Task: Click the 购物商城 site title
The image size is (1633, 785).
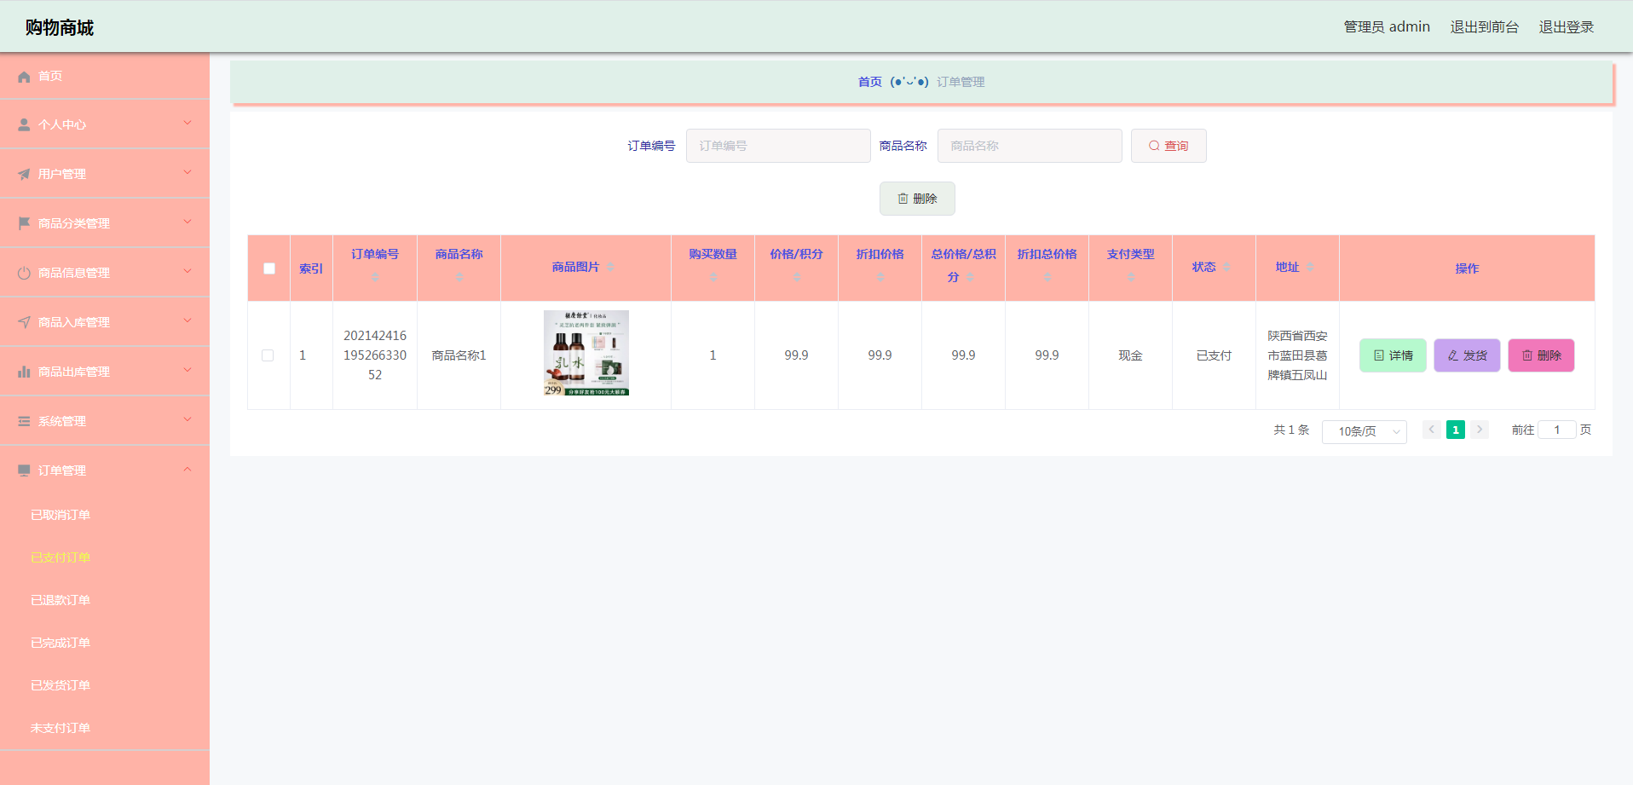Action: 60,27
